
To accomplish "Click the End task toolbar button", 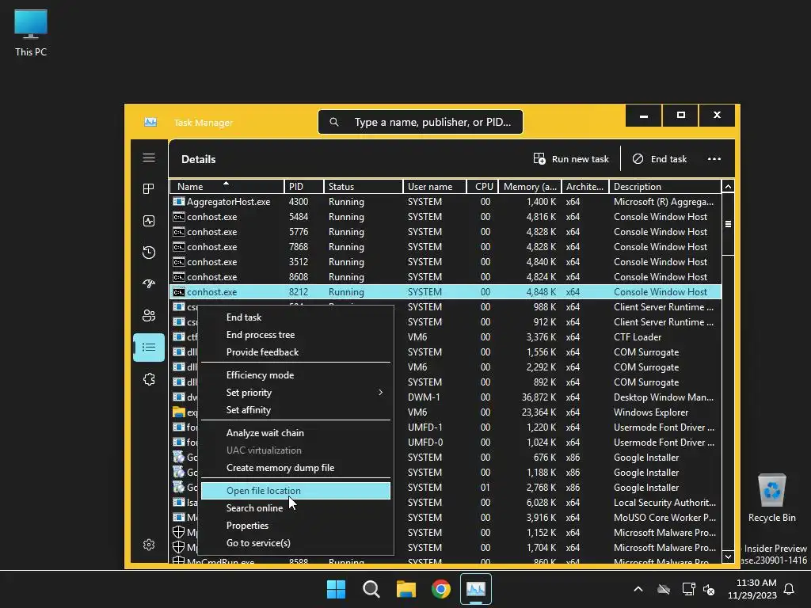I will point(660,158).
